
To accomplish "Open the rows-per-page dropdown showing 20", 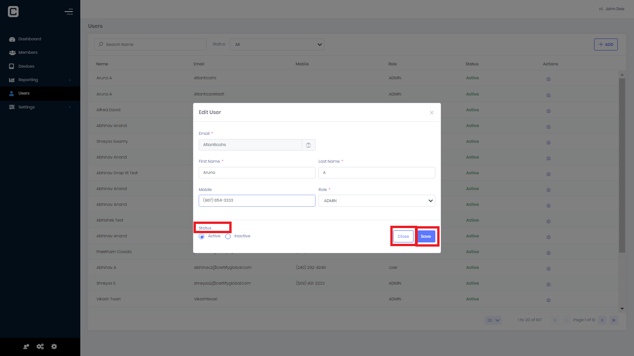I will (x=493, y=320).
